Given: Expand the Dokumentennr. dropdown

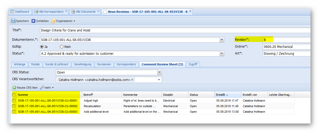Looking at the screenshot, I should (222, 40).
